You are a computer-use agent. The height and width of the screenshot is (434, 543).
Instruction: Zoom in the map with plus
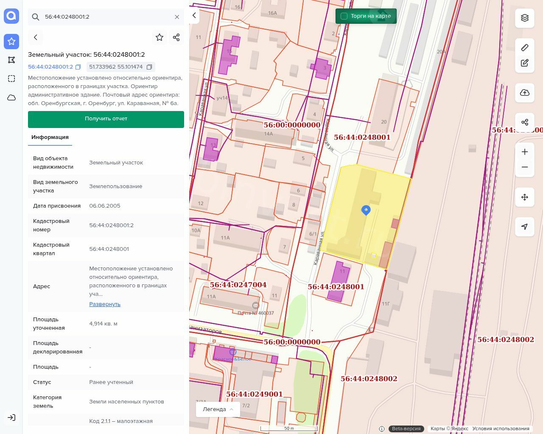tap(524, 152)
